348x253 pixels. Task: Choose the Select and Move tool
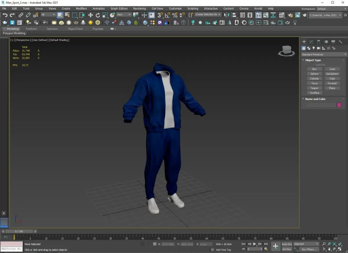pos(90,15)
